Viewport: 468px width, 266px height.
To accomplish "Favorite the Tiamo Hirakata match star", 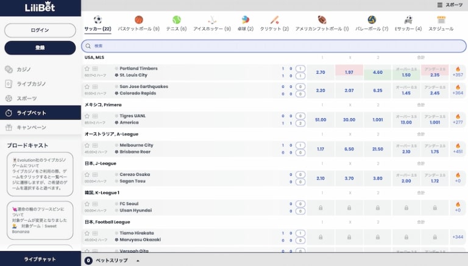I will 87,233.
